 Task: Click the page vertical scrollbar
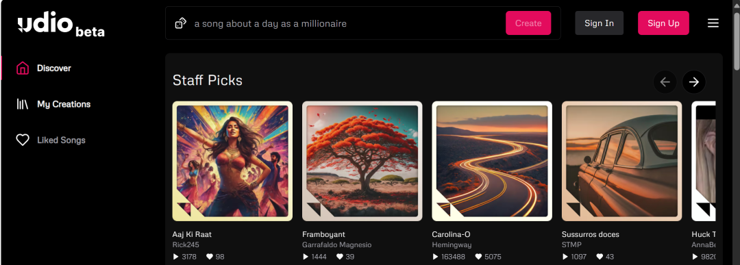[x=736, y=133]
